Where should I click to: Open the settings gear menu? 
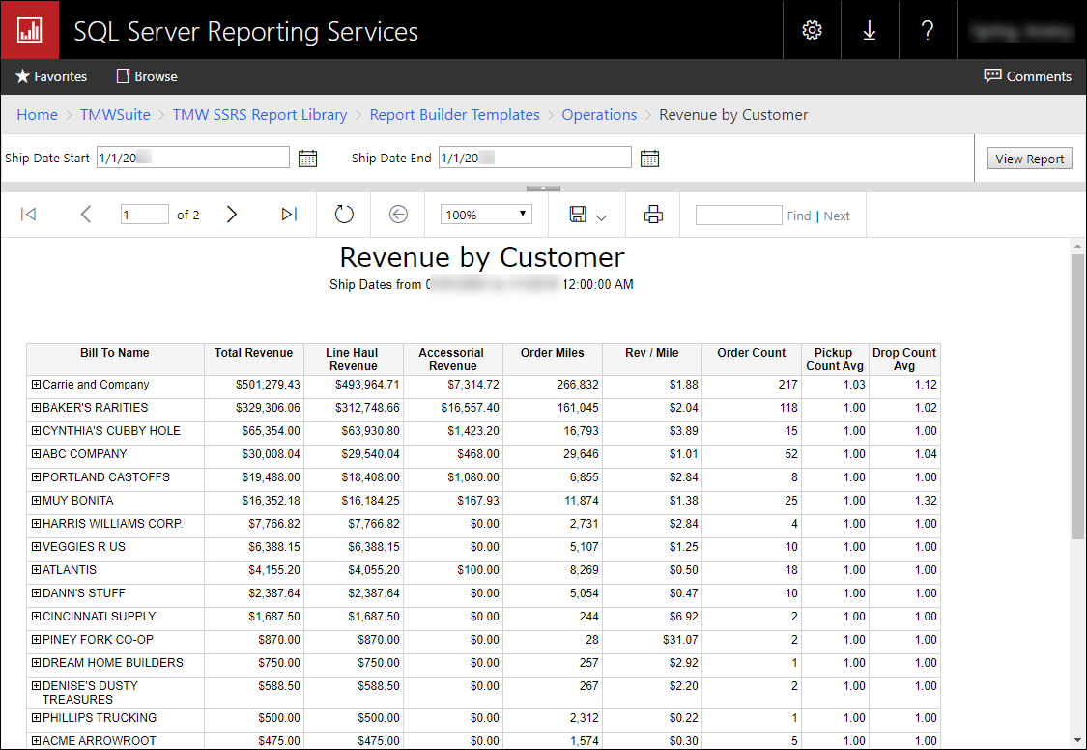click(812, 30)
